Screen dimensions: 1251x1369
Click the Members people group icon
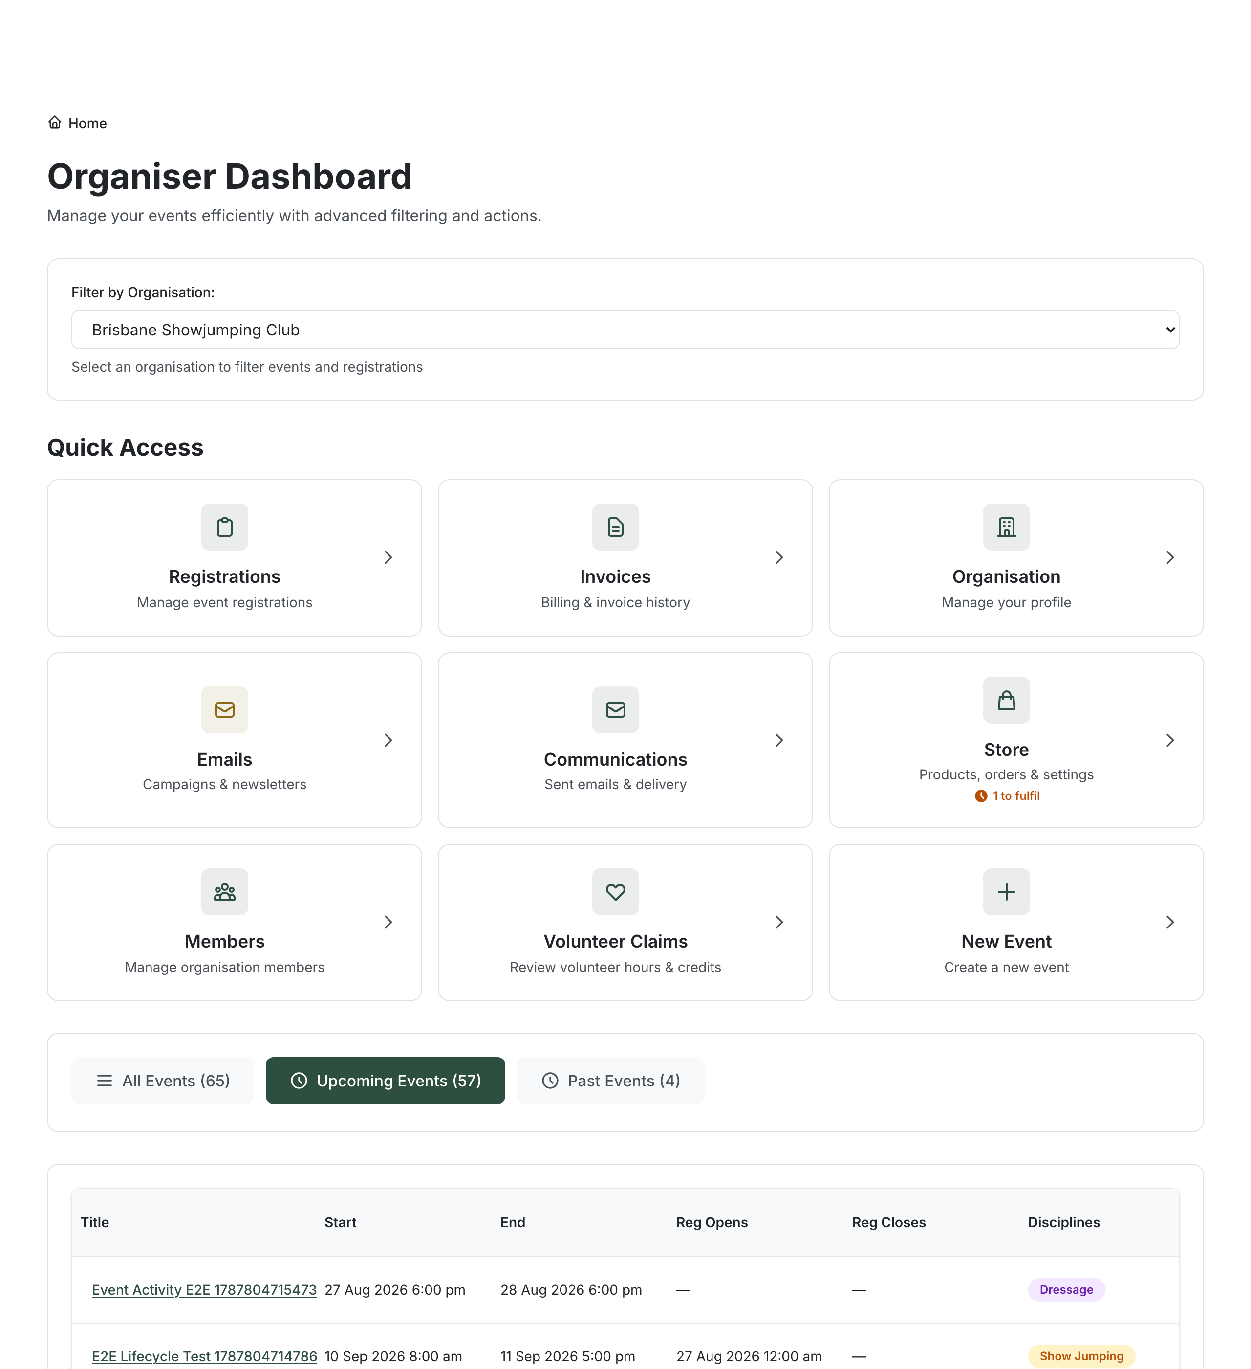coord(225,892)
